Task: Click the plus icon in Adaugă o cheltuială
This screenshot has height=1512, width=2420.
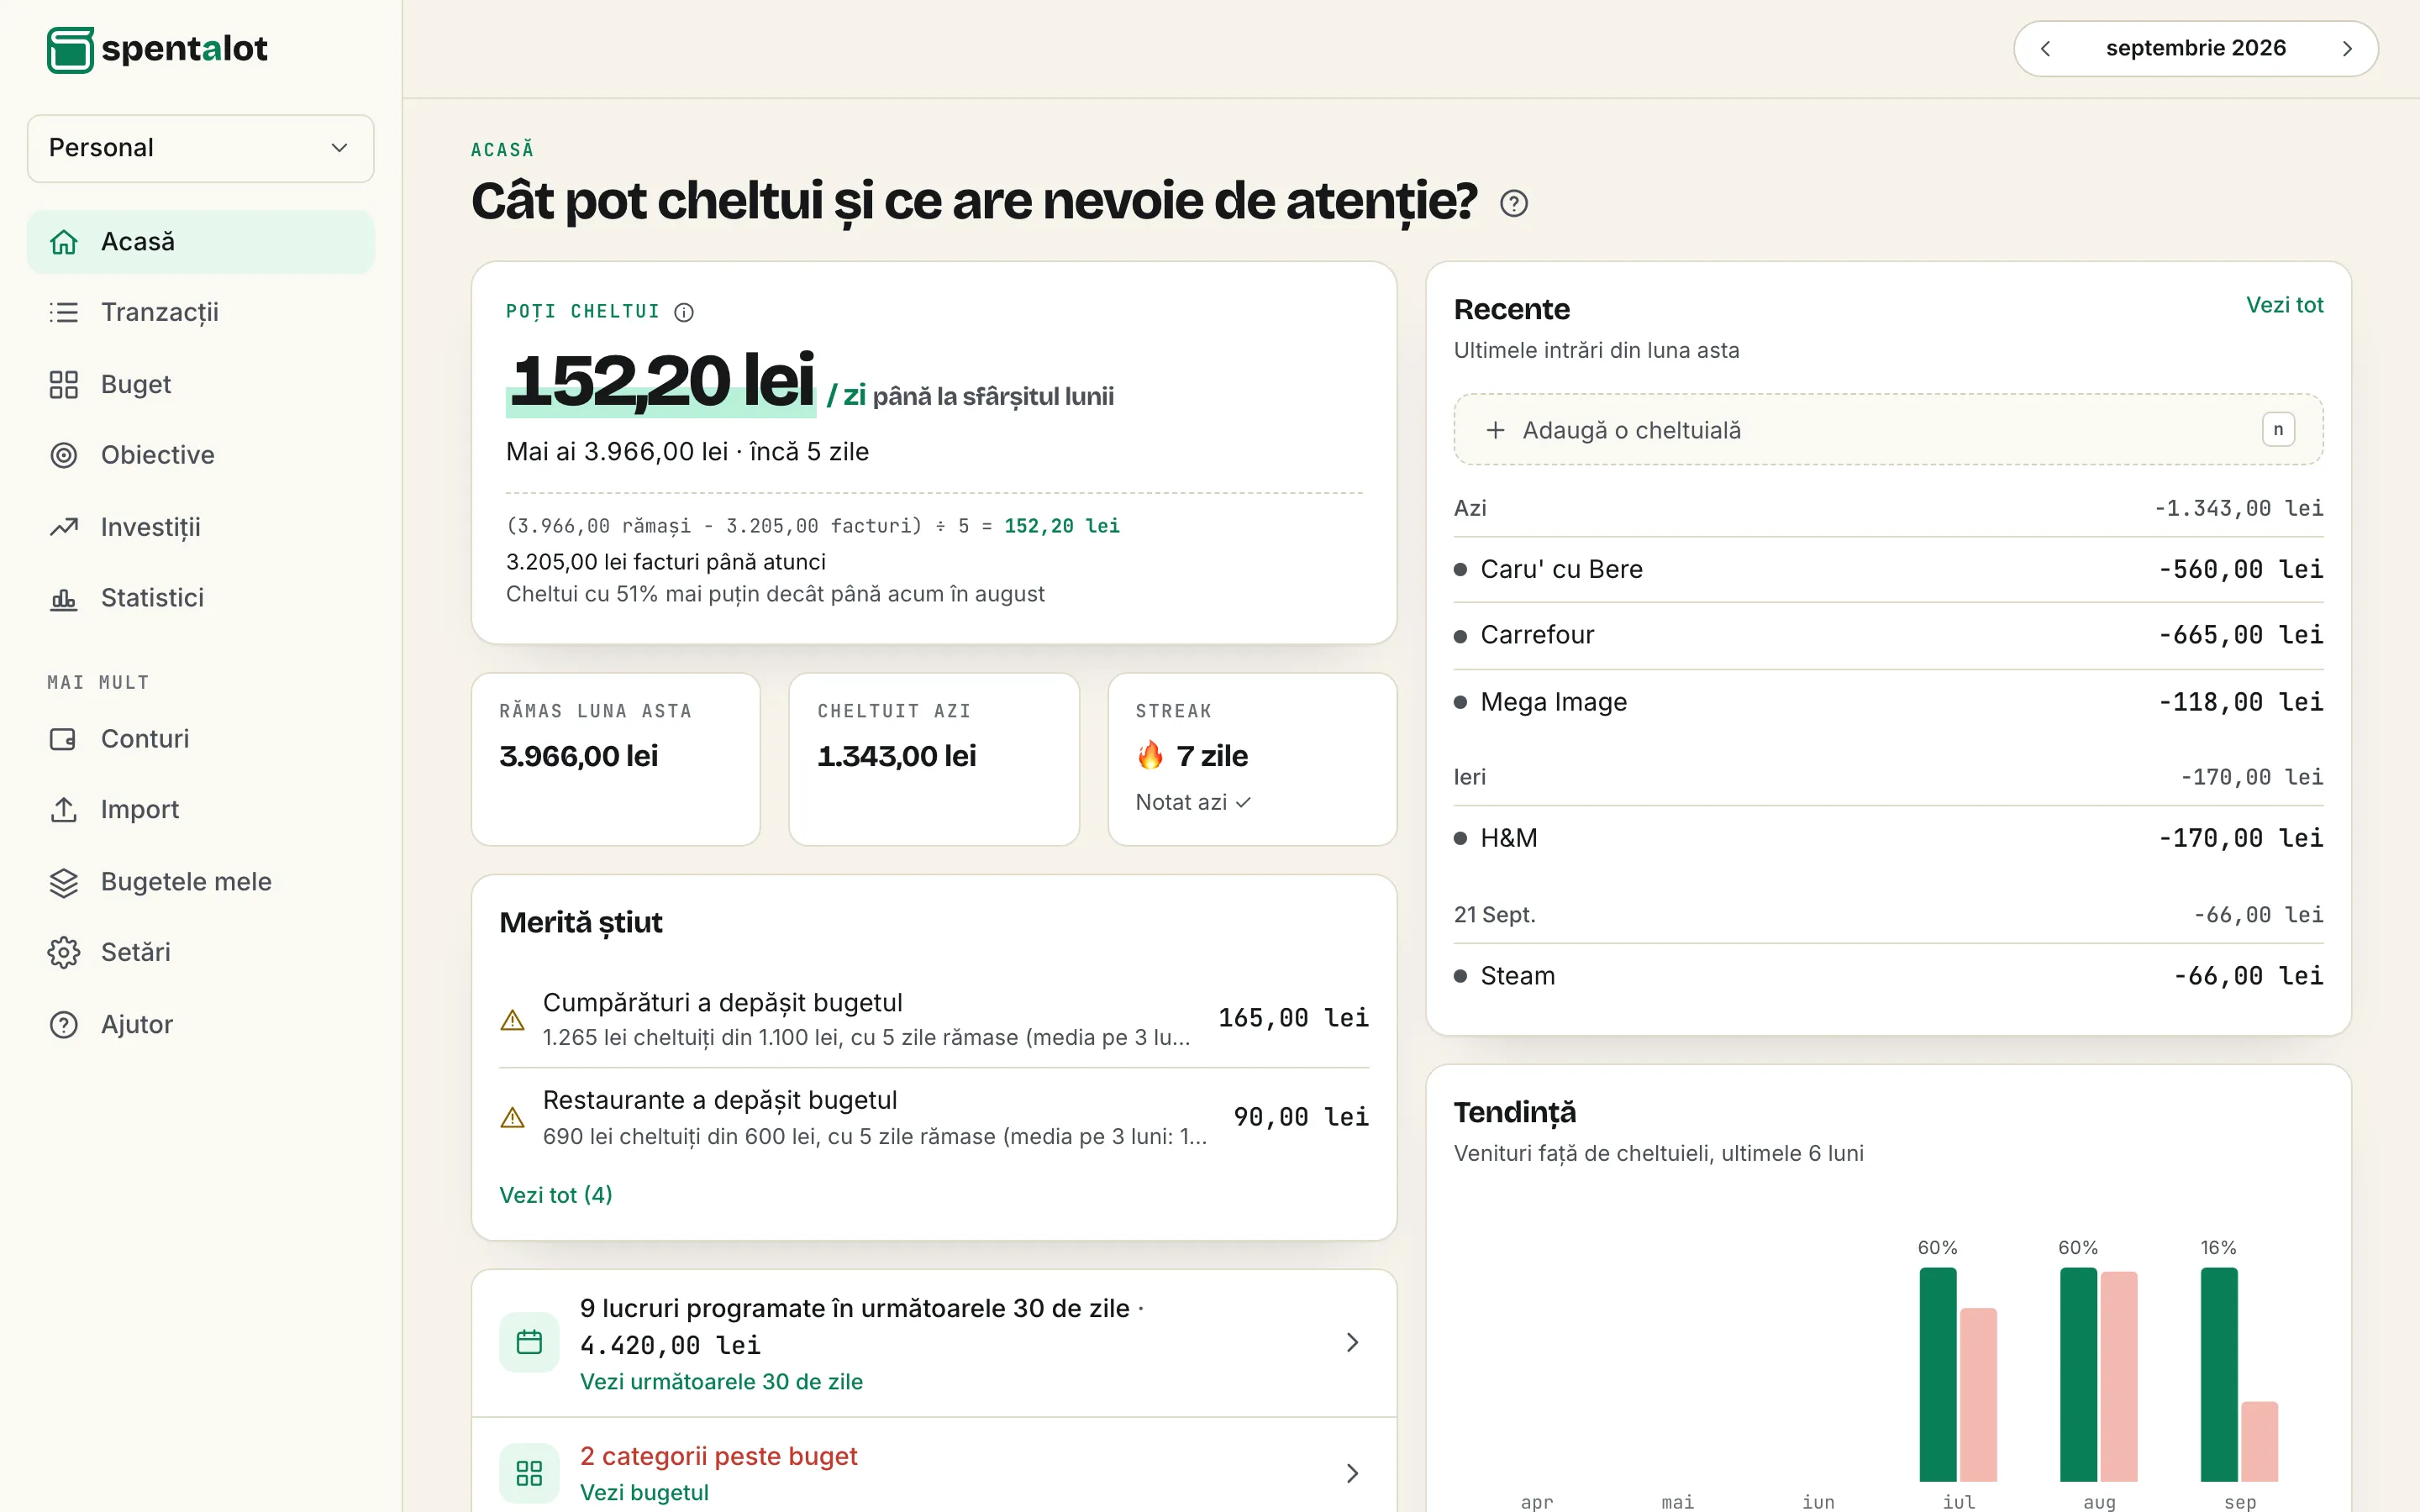Action: click(x=1495, y=430)
